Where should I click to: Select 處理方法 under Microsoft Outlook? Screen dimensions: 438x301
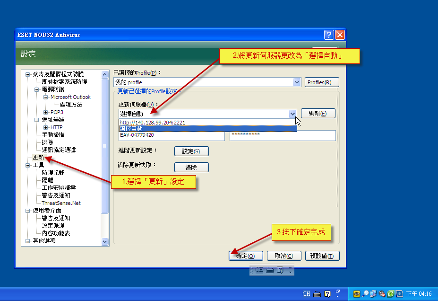71,105
